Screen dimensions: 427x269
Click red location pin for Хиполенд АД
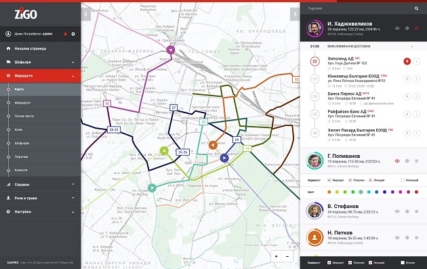point(407,61)
